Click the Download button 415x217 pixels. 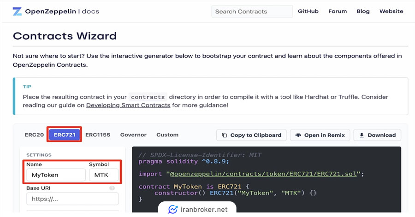pos(377,135)
